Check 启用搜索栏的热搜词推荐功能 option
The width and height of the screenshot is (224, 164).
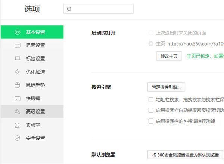click(151, 121)
